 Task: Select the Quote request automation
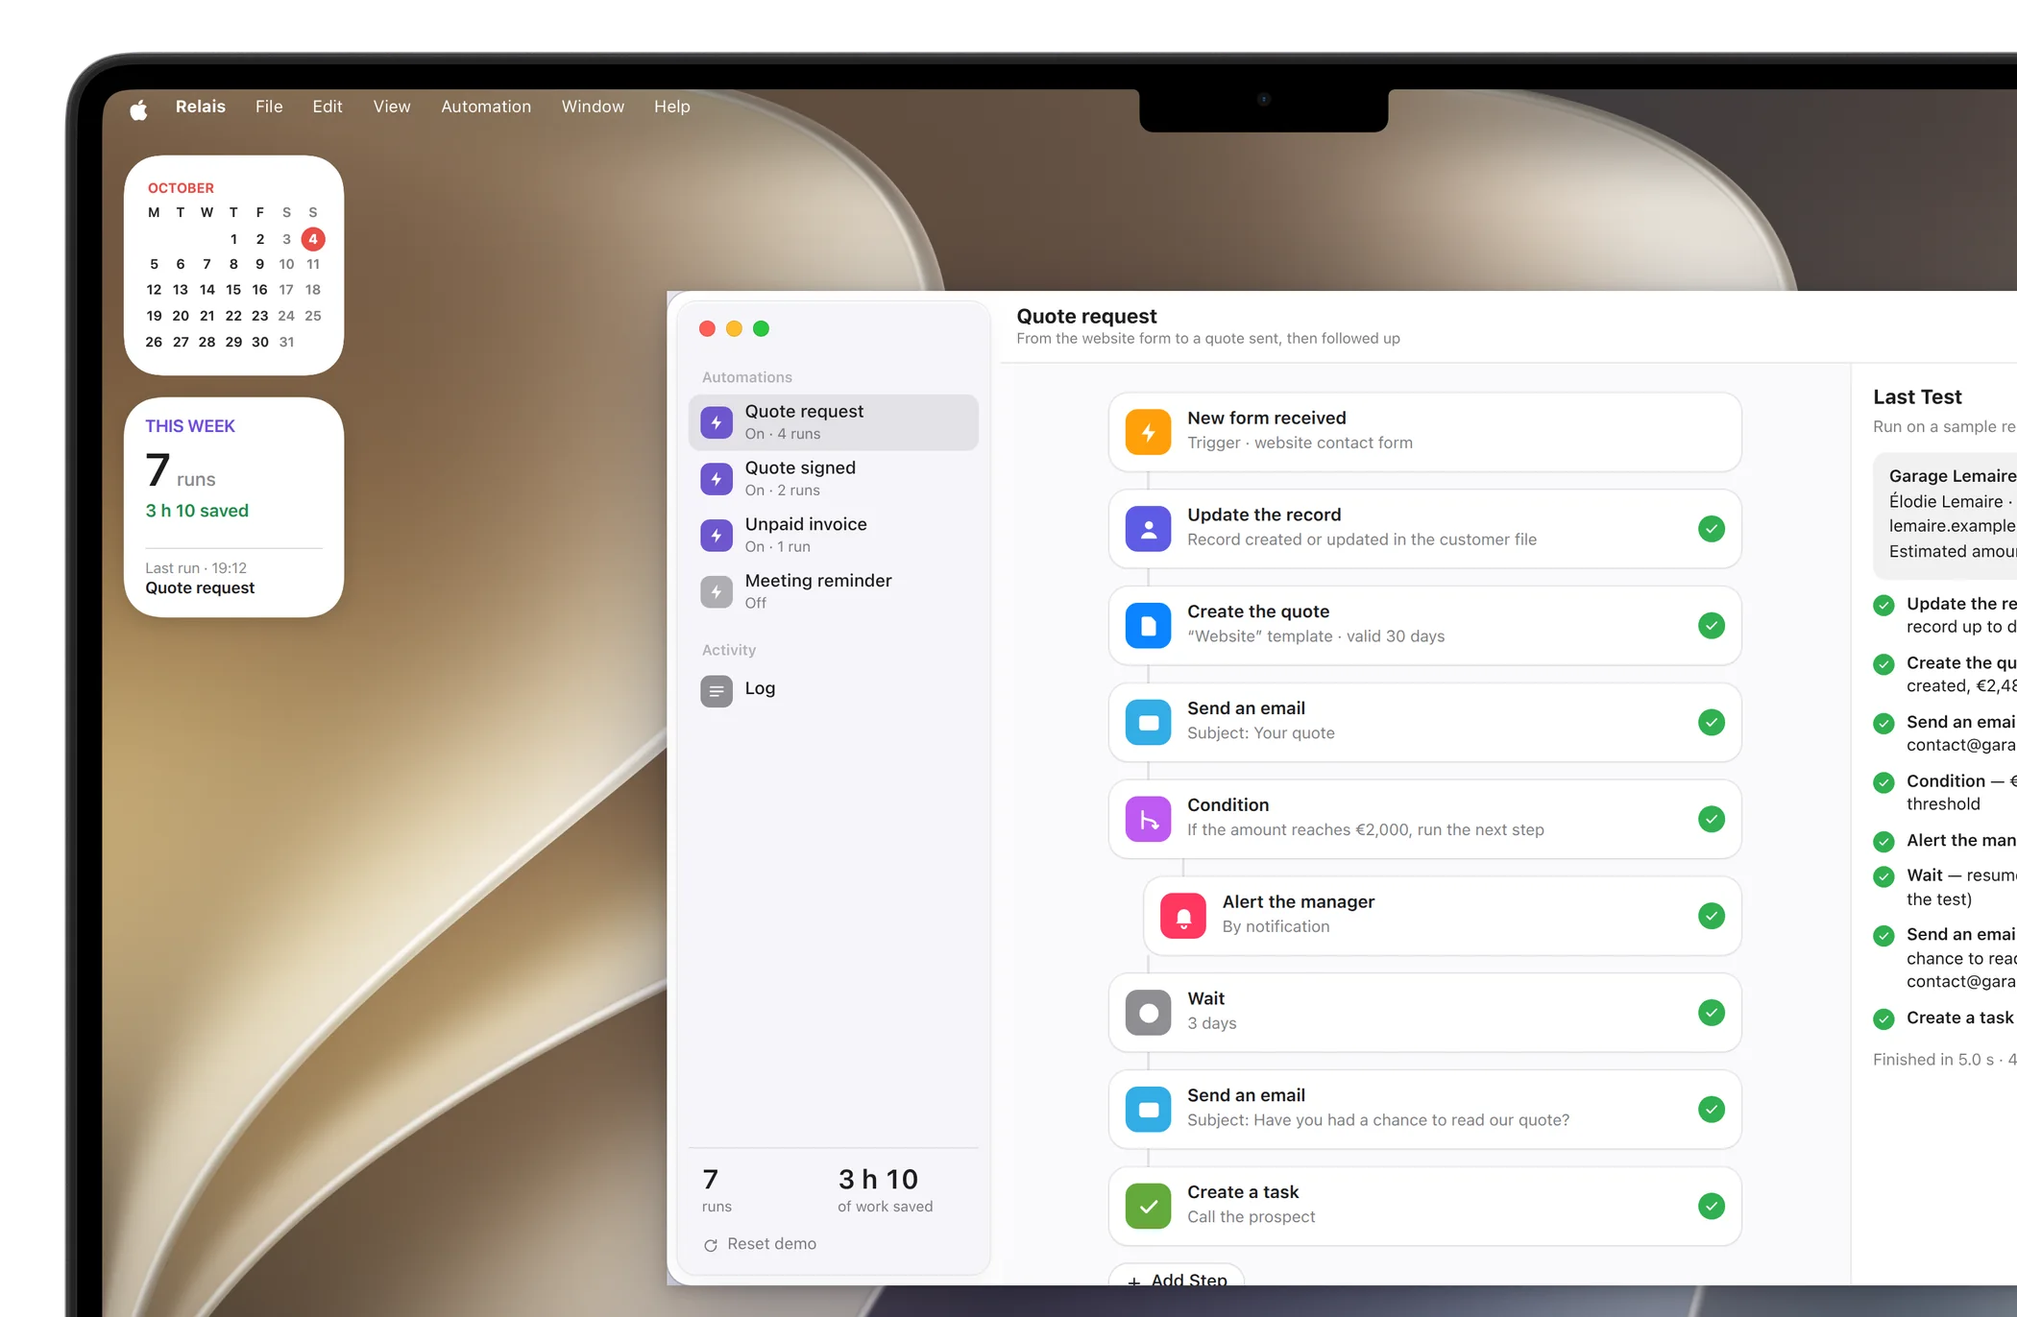tap(834, 422)
